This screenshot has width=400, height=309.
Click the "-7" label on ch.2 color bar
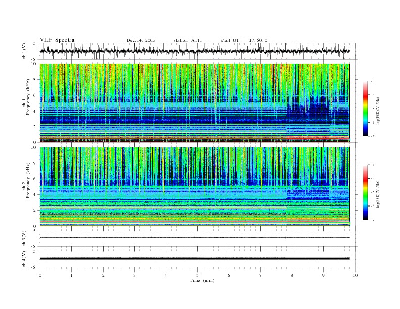click(373, 220)
